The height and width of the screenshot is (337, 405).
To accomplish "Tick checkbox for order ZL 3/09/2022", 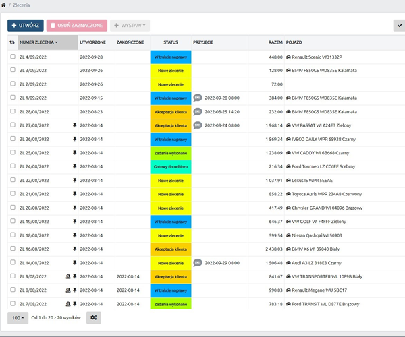I will pyautogui.click(x=13, y=70).
